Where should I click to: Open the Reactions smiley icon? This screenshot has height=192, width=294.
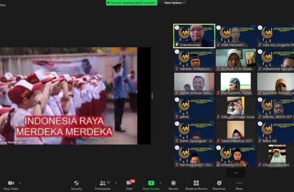pos(219,183)
